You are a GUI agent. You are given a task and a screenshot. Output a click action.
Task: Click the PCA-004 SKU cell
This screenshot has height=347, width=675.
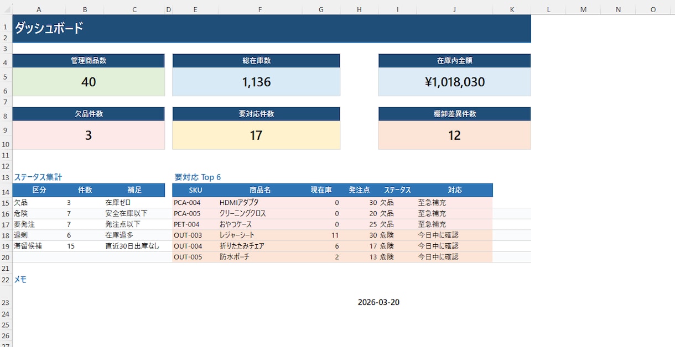[x=195, y=203]
